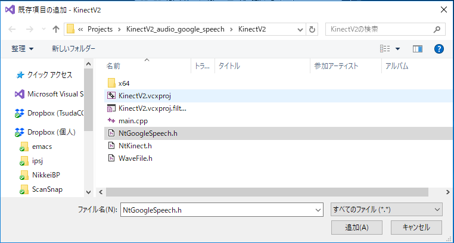Click the キャンセル button
Viewport: 454px width, 243px height.
pos(416,227)
